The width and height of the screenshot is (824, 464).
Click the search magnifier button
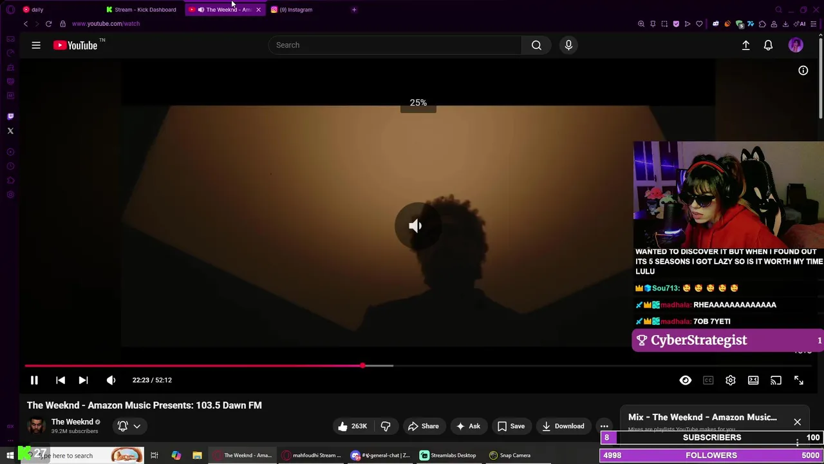[x=536, y=45]
